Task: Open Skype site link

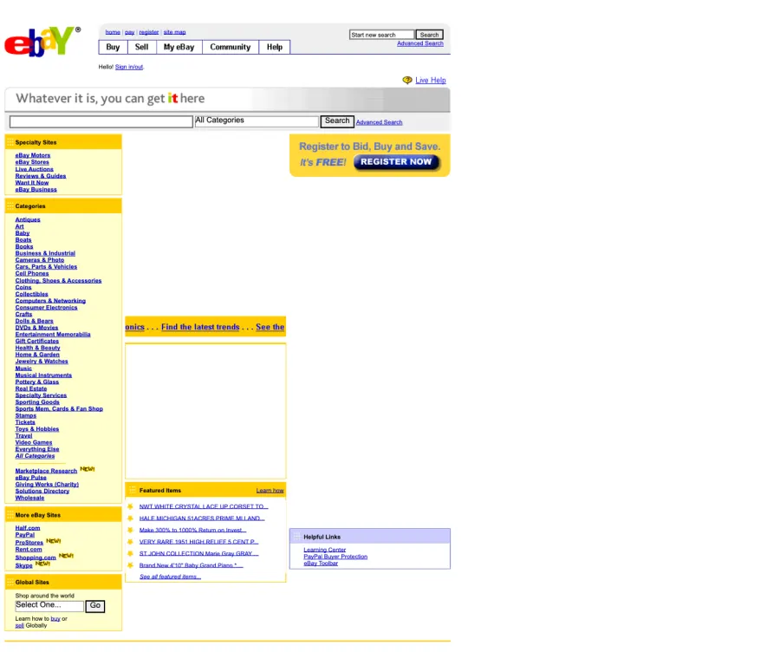Action: (23, 565)
